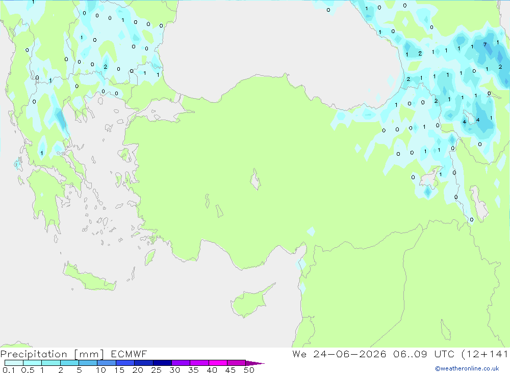Viewport: 510px width, 373px height.
Task: Pick the 45–50 mm legend color segment
Action: click(x=236, y=363)
